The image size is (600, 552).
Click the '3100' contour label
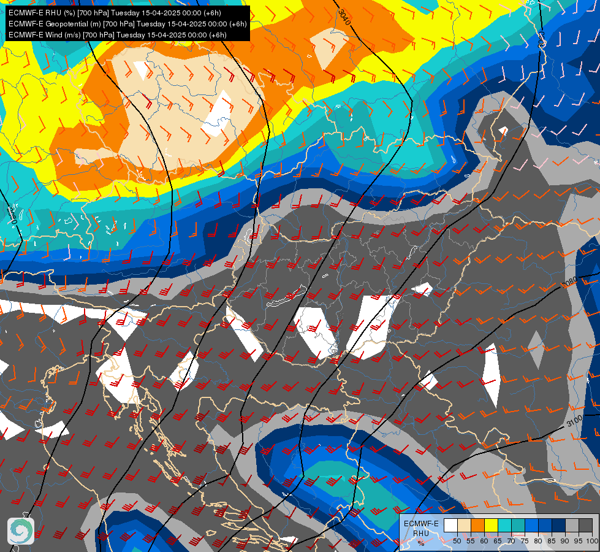(x=574, y=421)
